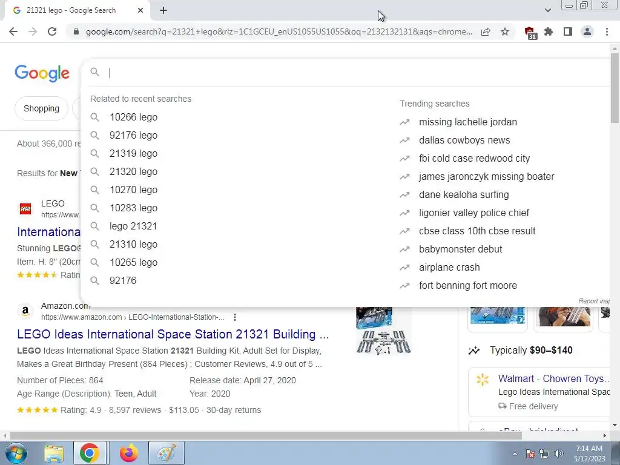
Task: Click the horizontal scrollbar at bottom
Action: pyautogui.click(x=266, y=435)
